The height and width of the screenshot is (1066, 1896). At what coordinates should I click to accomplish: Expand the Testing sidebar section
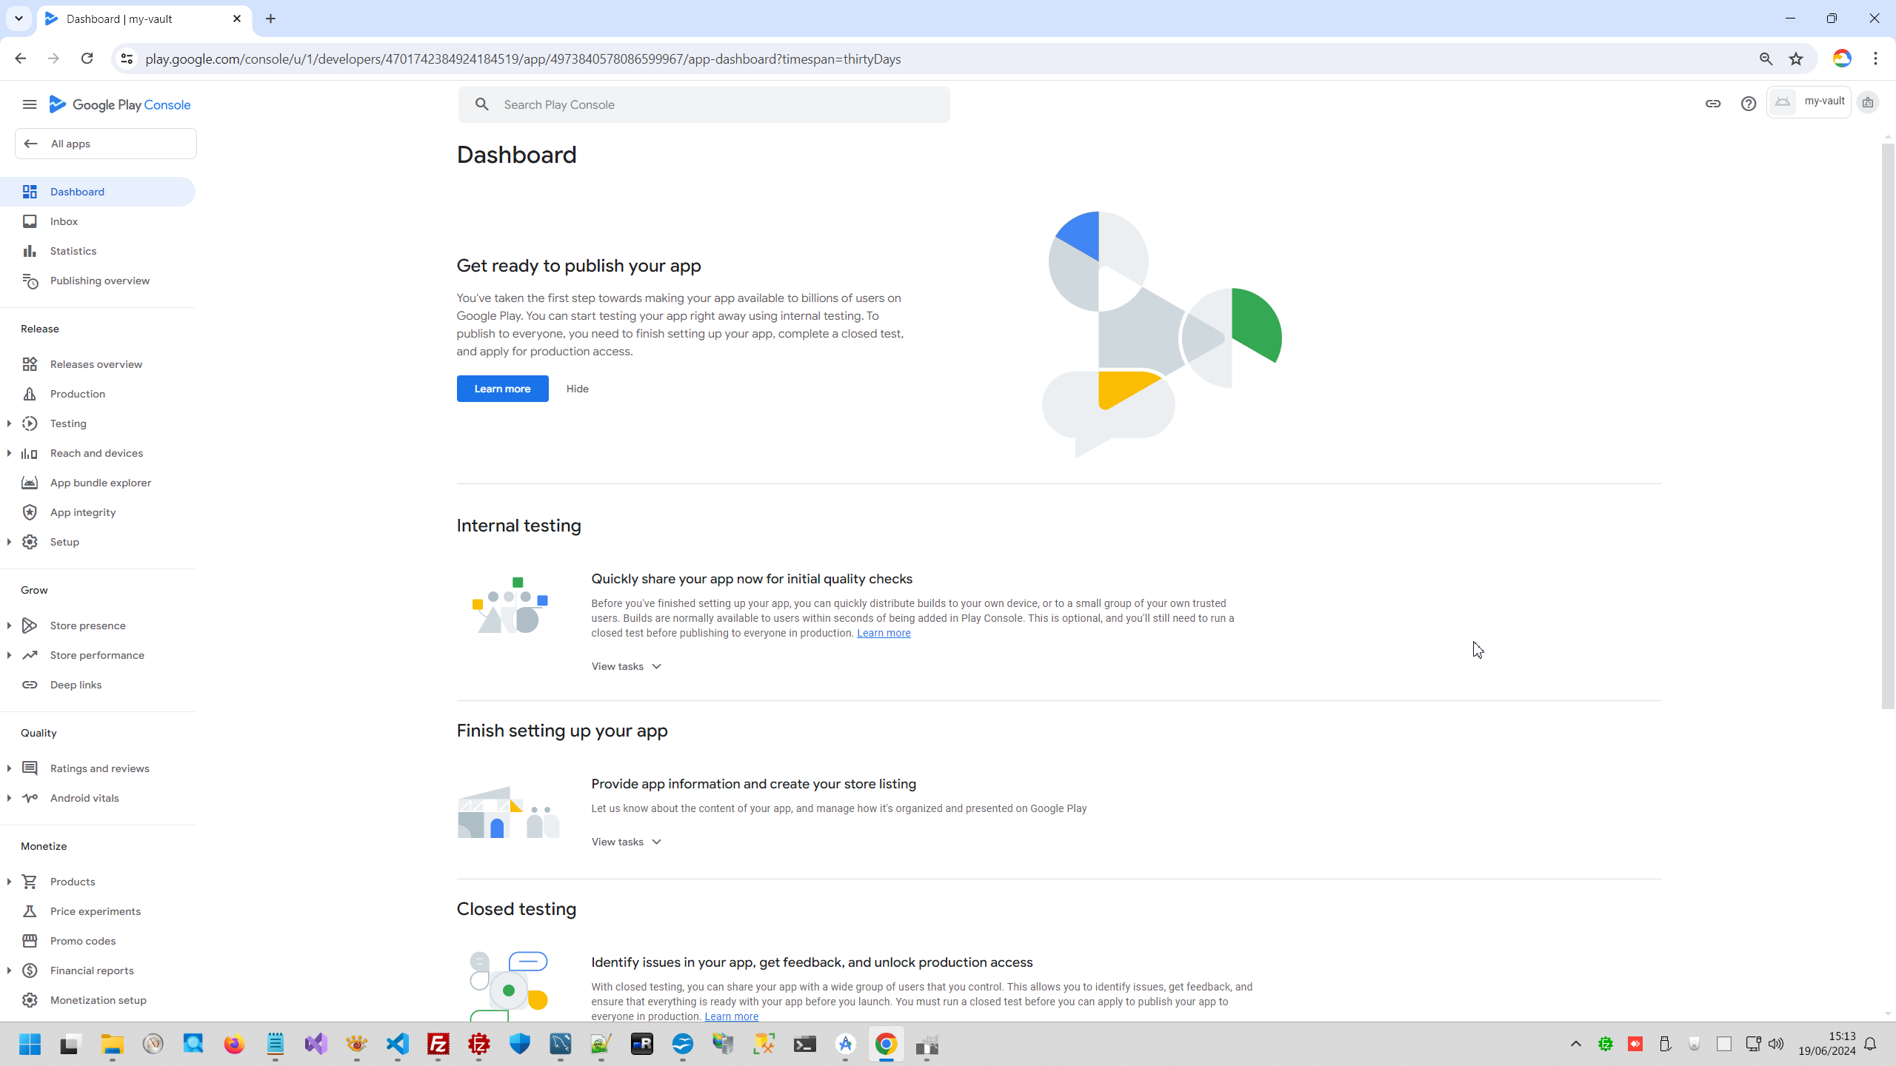pos(9,423)
